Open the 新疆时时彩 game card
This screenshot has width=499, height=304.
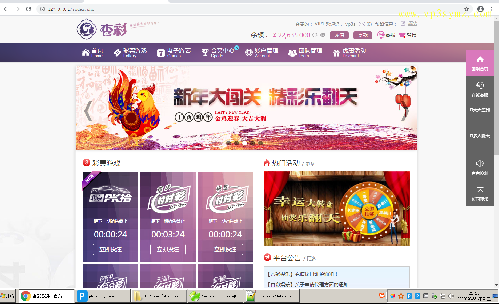tap(225, 276)
